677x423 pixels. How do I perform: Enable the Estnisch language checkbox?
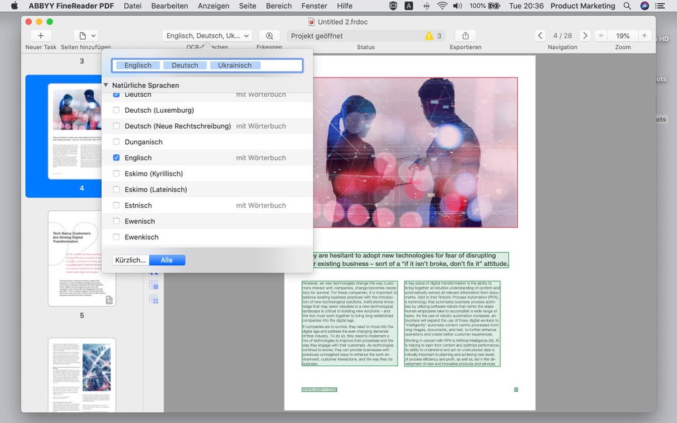(x=117, y=206)
